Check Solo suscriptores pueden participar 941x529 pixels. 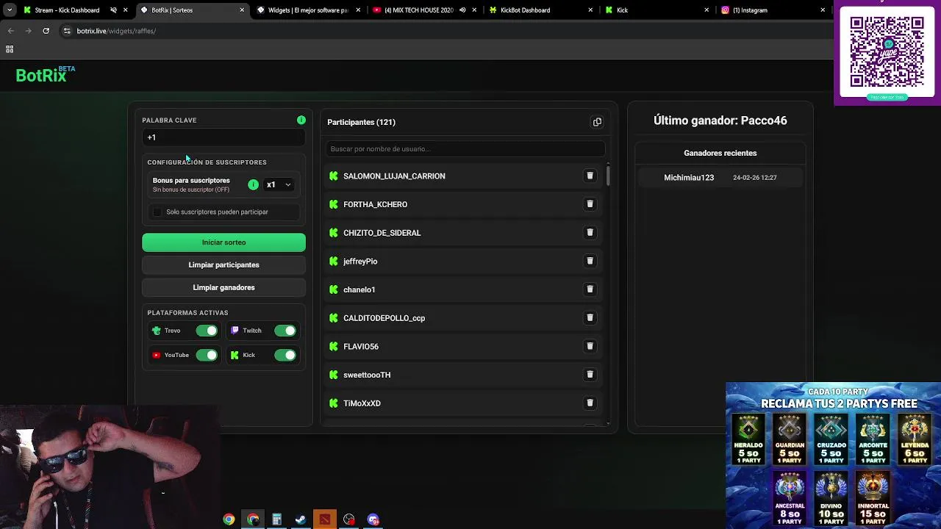point(157,212)
